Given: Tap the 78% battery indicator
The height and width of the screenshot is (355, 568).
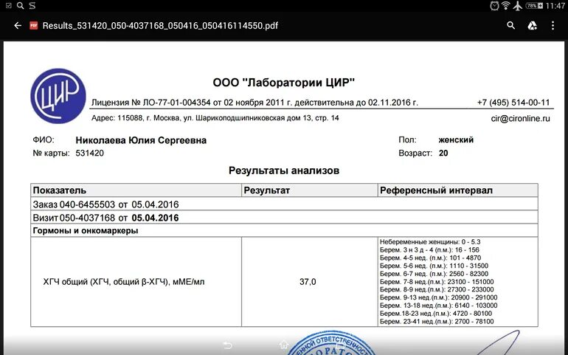Looking at the screenshot, I should [534, 5].
